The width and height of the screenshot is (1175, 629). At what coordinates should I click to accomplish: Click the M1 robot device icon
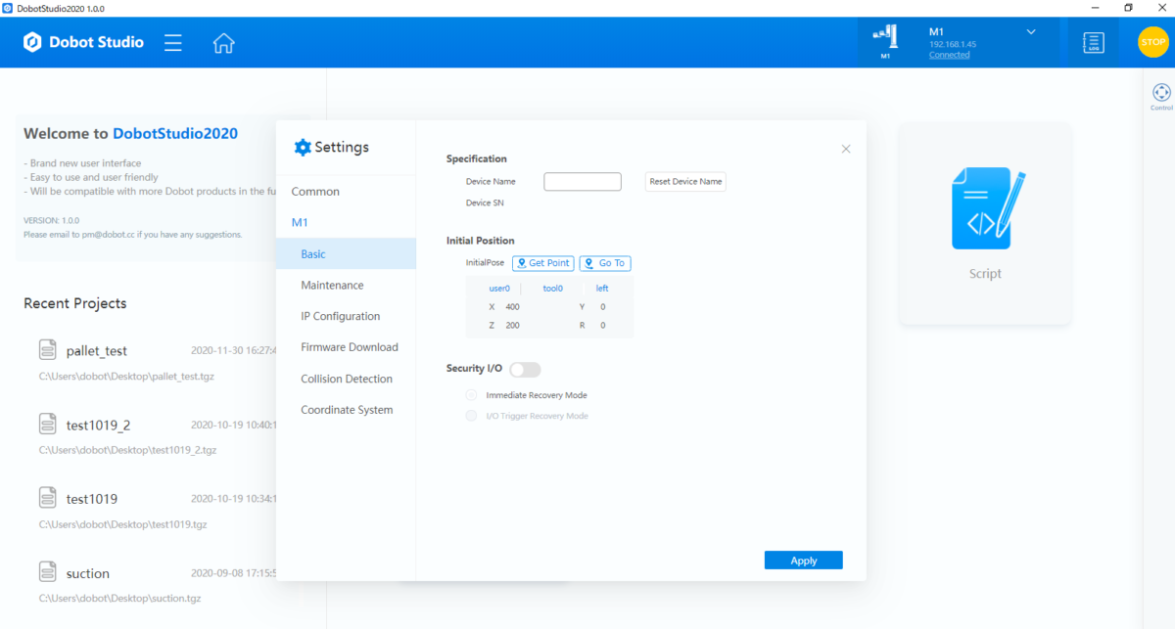tap(885, 37)
